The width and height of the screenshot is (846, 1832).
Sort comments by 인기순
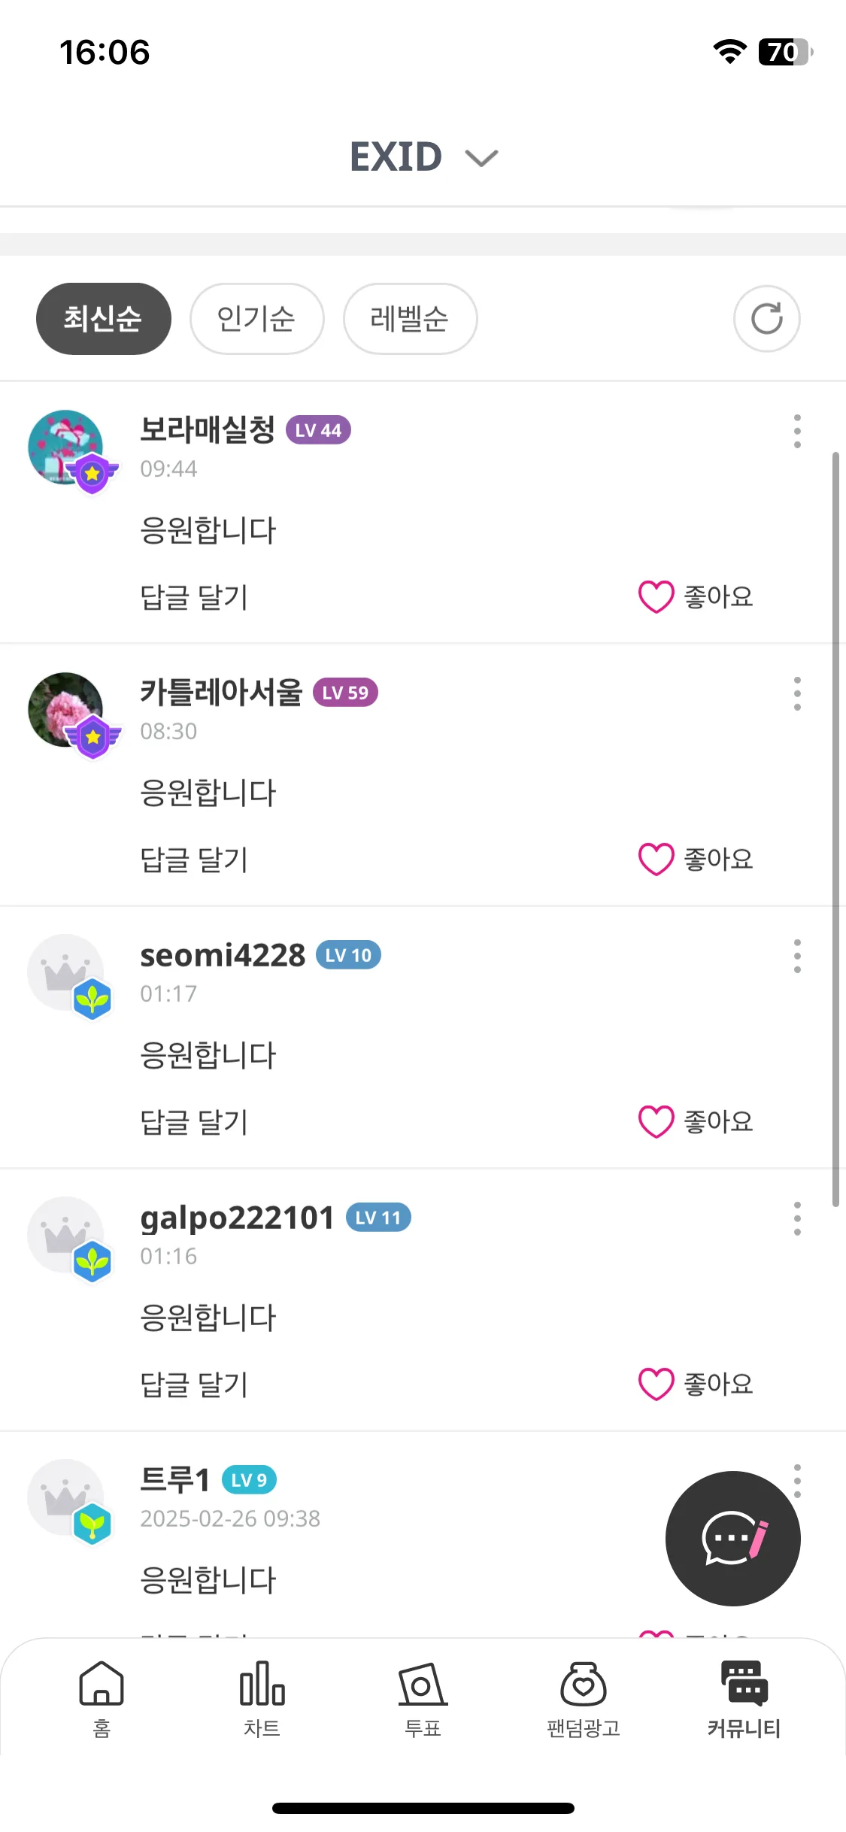coord(256,319)
